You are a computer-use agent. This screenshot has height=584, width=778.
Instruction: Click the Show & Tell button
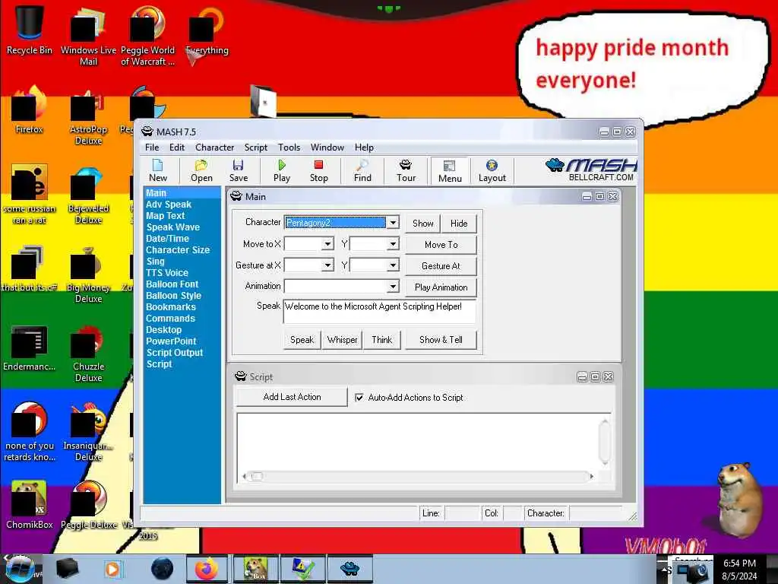[441, 340]
